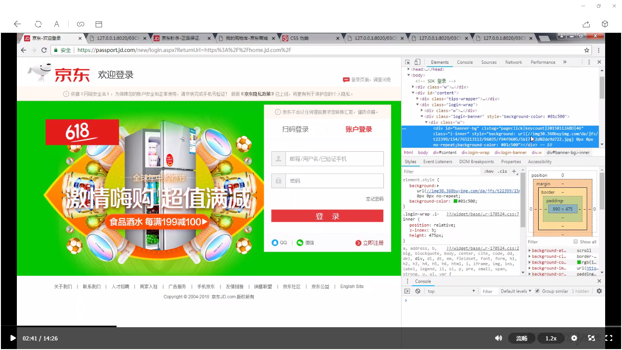Toggle the DevTools device toolbar icon

(x=417, y=62)
